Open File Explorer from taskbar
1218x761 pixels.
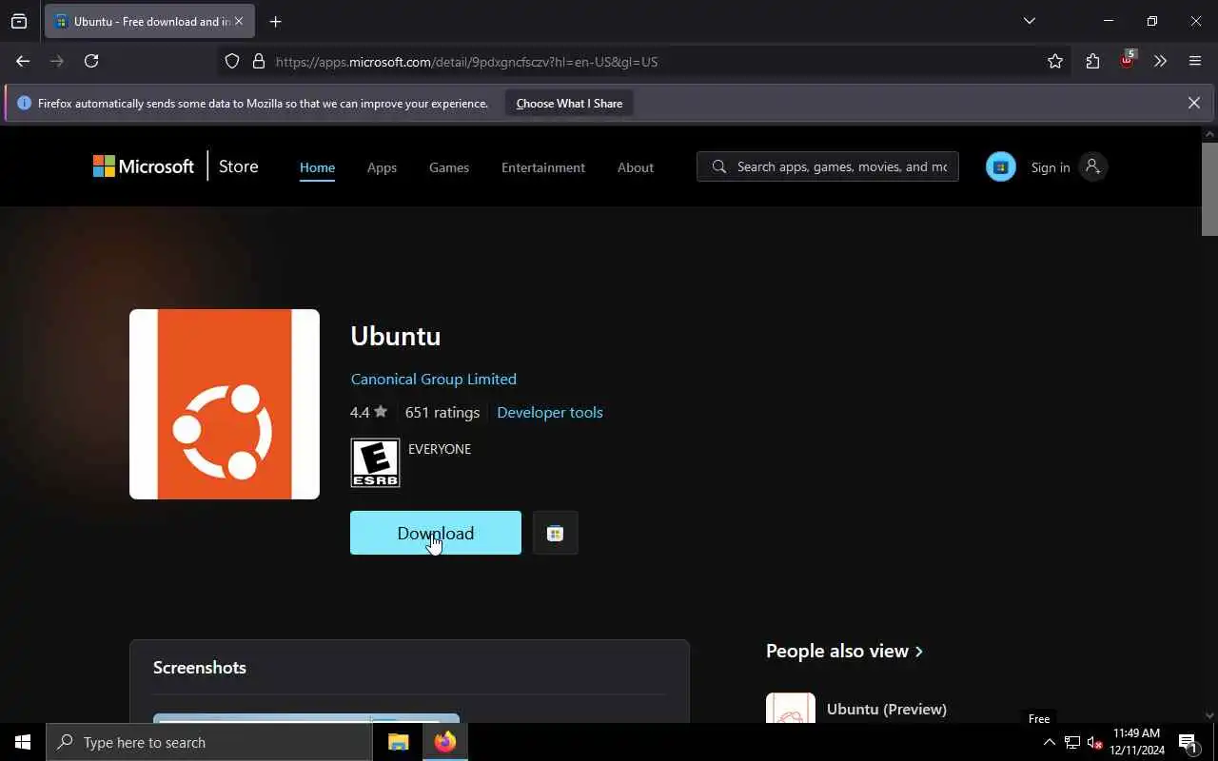[x=398, y=742]
